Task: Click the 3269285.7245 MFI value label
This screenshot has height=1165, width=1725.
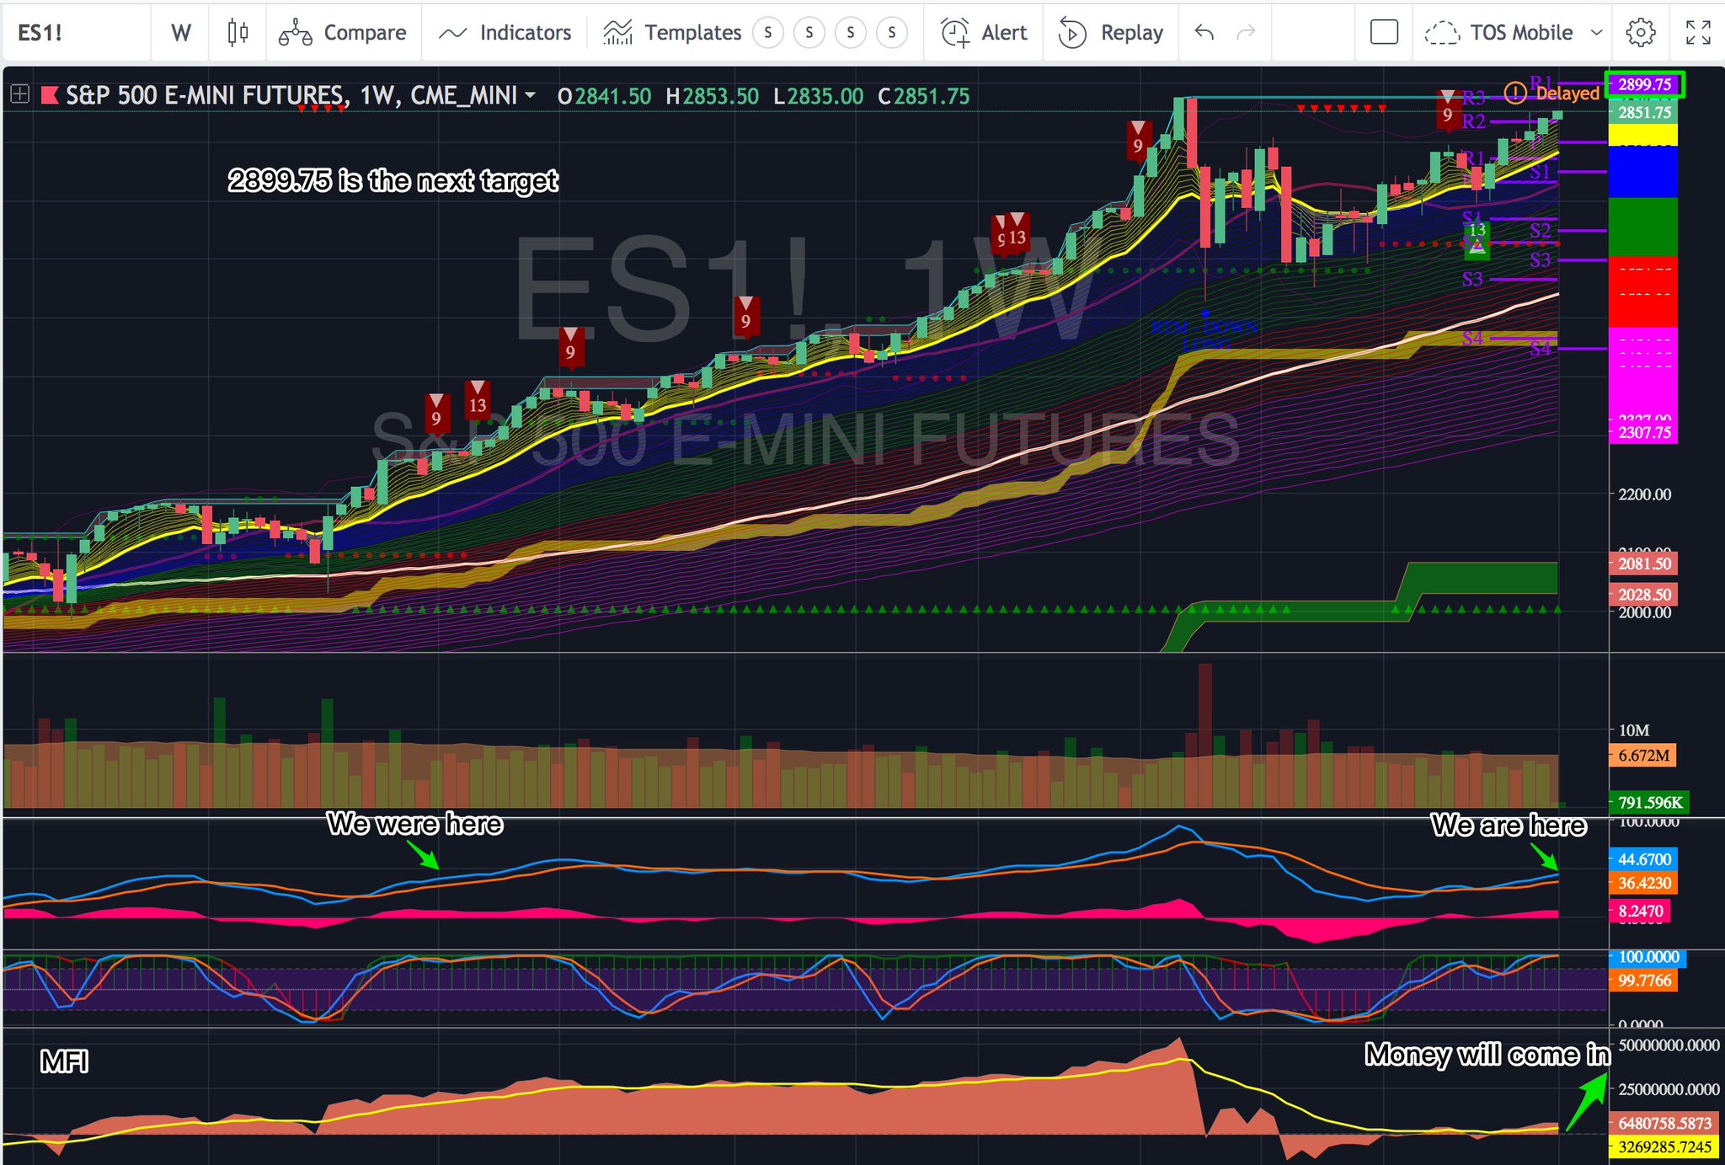Action: click(1664, 1146)
